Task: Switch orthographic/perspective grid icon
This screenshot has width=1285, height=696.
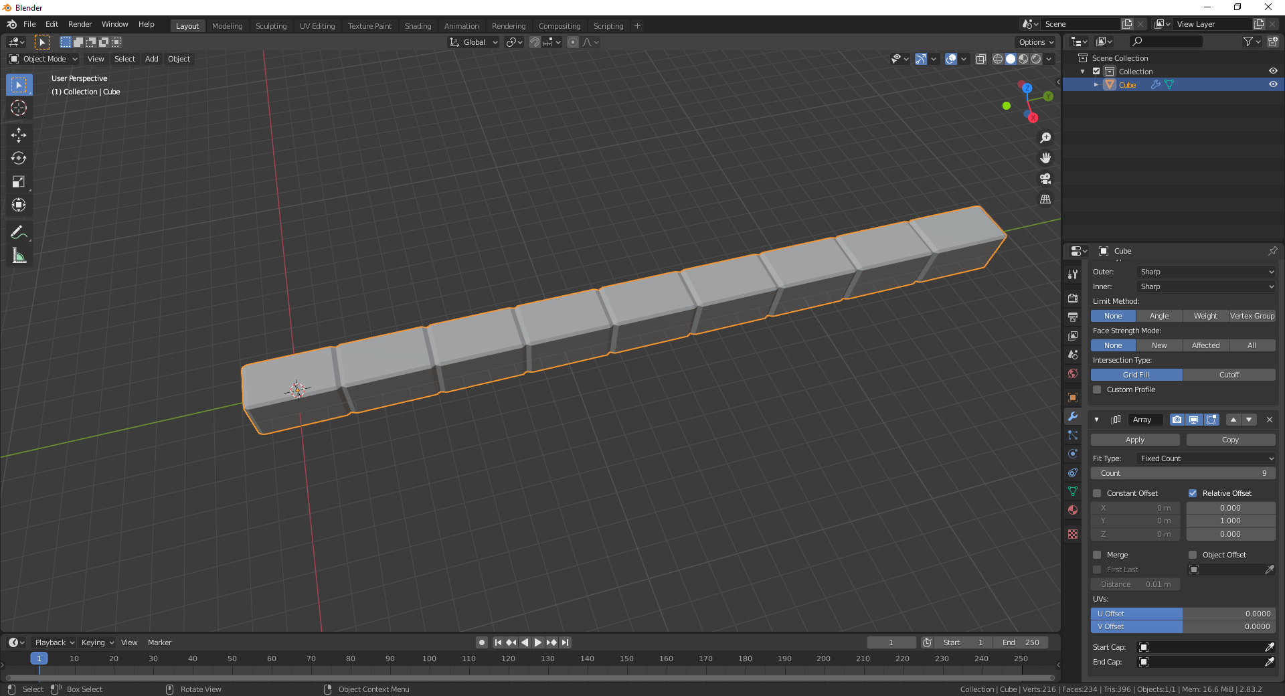Action: (1045, 199)
